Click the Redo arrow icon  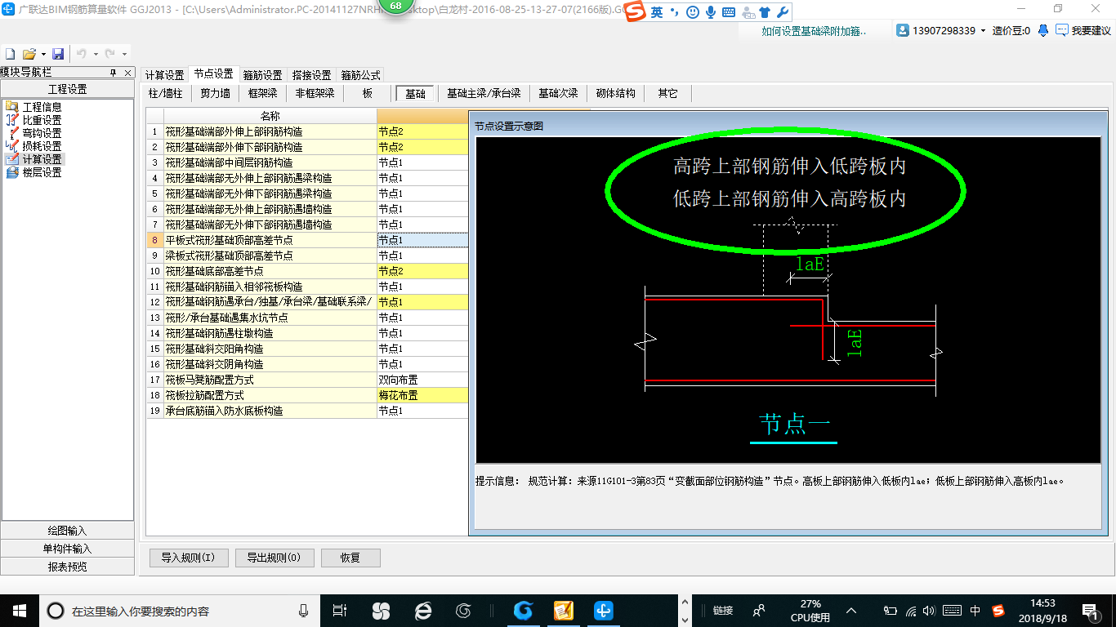[x=109, y=54]
